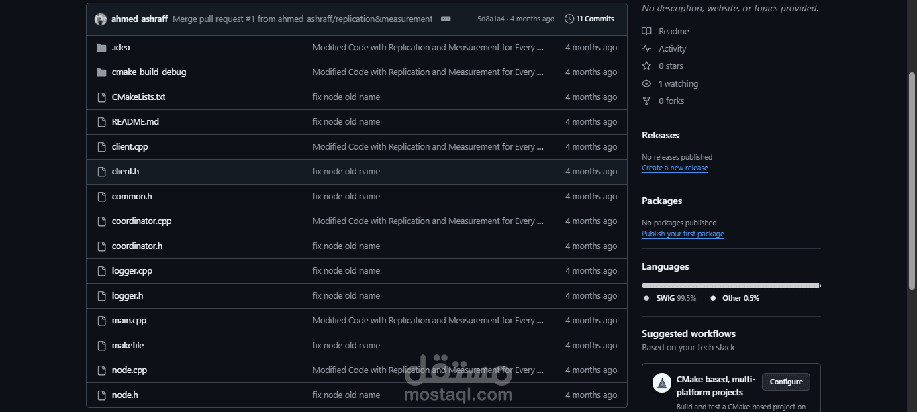Open the 11 Commits history link

click(589, 19)
